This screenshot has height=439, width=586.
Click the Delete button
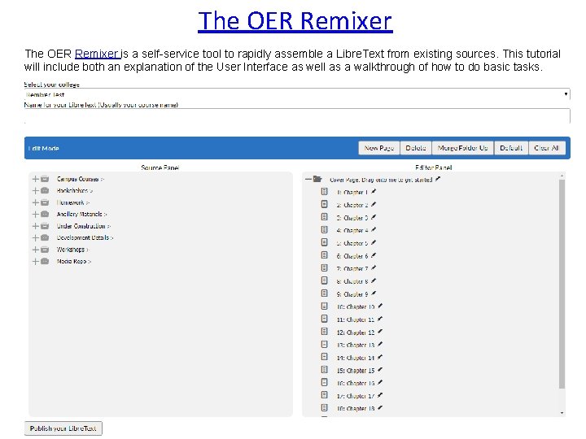point(416,148)
